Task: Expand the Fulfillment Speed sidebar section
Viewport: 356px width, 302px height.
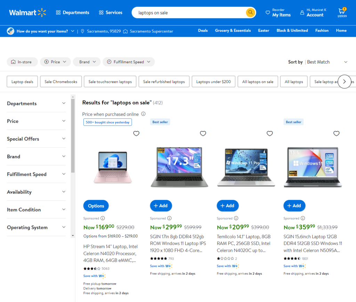Action: [x=36, y=174]
